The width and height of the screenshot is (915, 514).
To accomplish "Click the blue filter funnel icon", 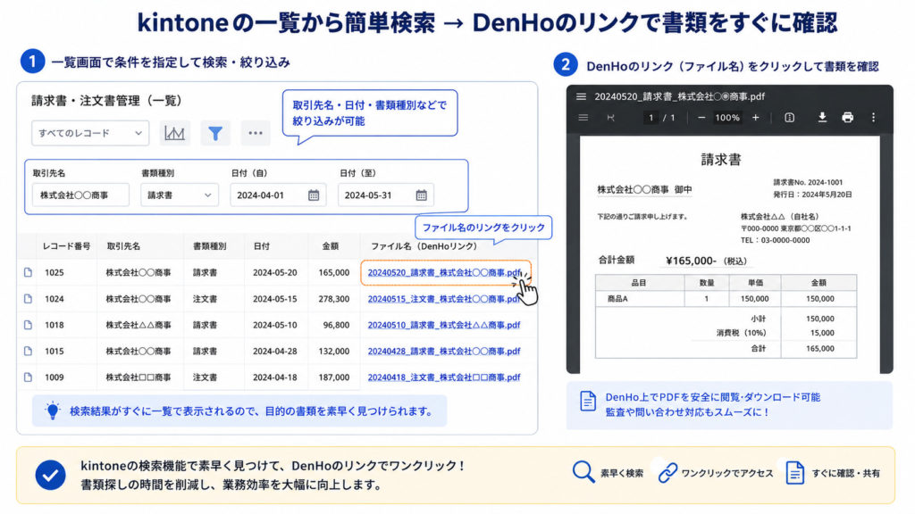I will pos(215,133).
